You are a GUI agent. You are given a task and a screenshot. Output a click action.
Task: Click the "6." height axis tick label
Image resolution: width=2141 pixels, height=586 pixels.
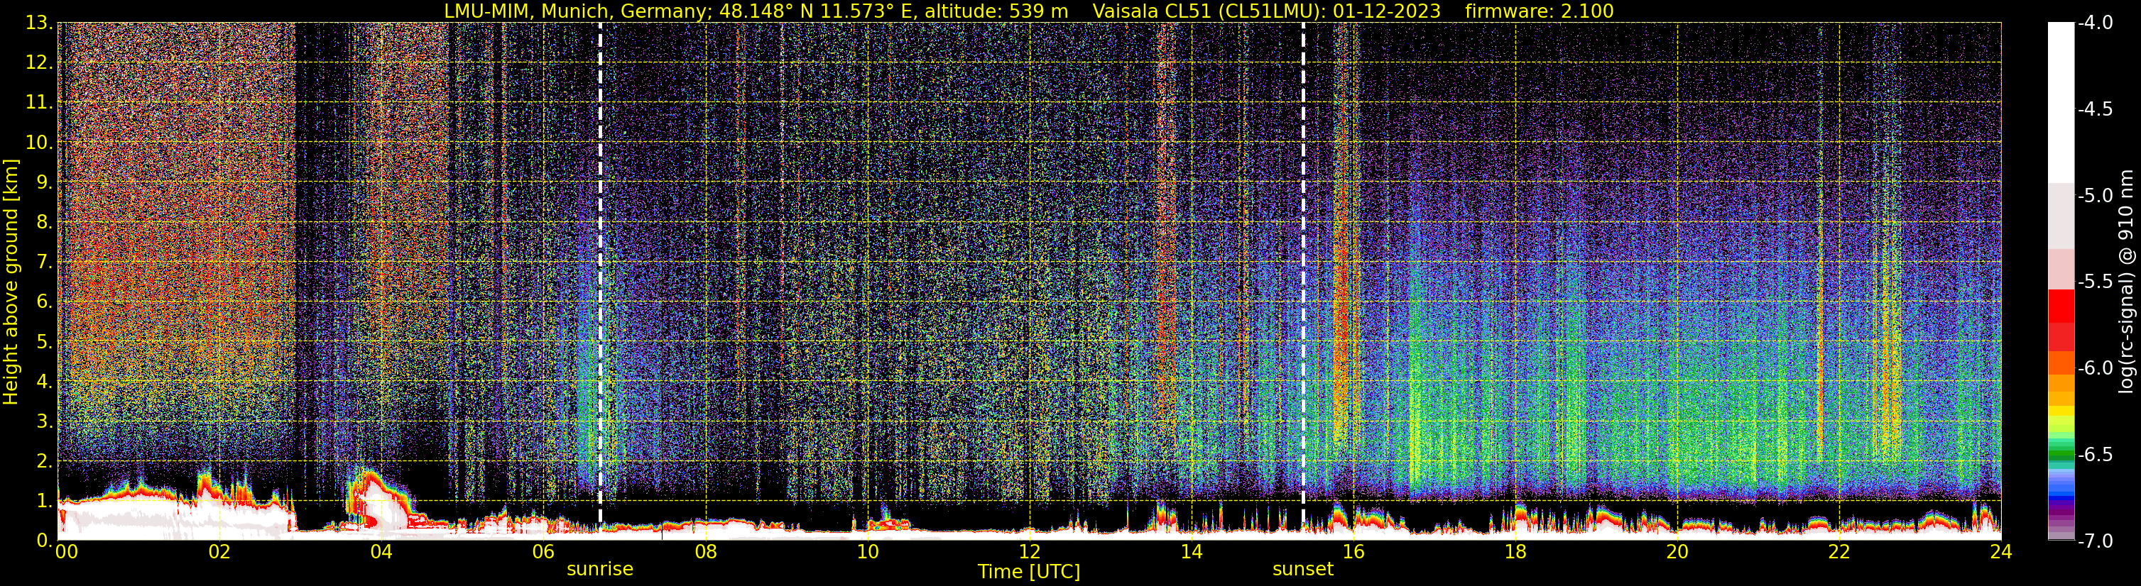(x=45, y=302)
